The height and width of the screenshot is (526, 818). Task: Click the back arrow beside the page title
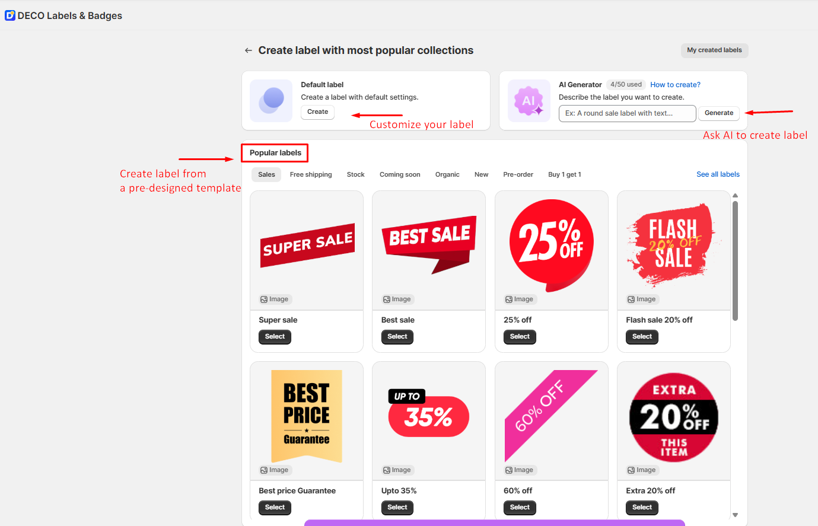coord(249,51)
